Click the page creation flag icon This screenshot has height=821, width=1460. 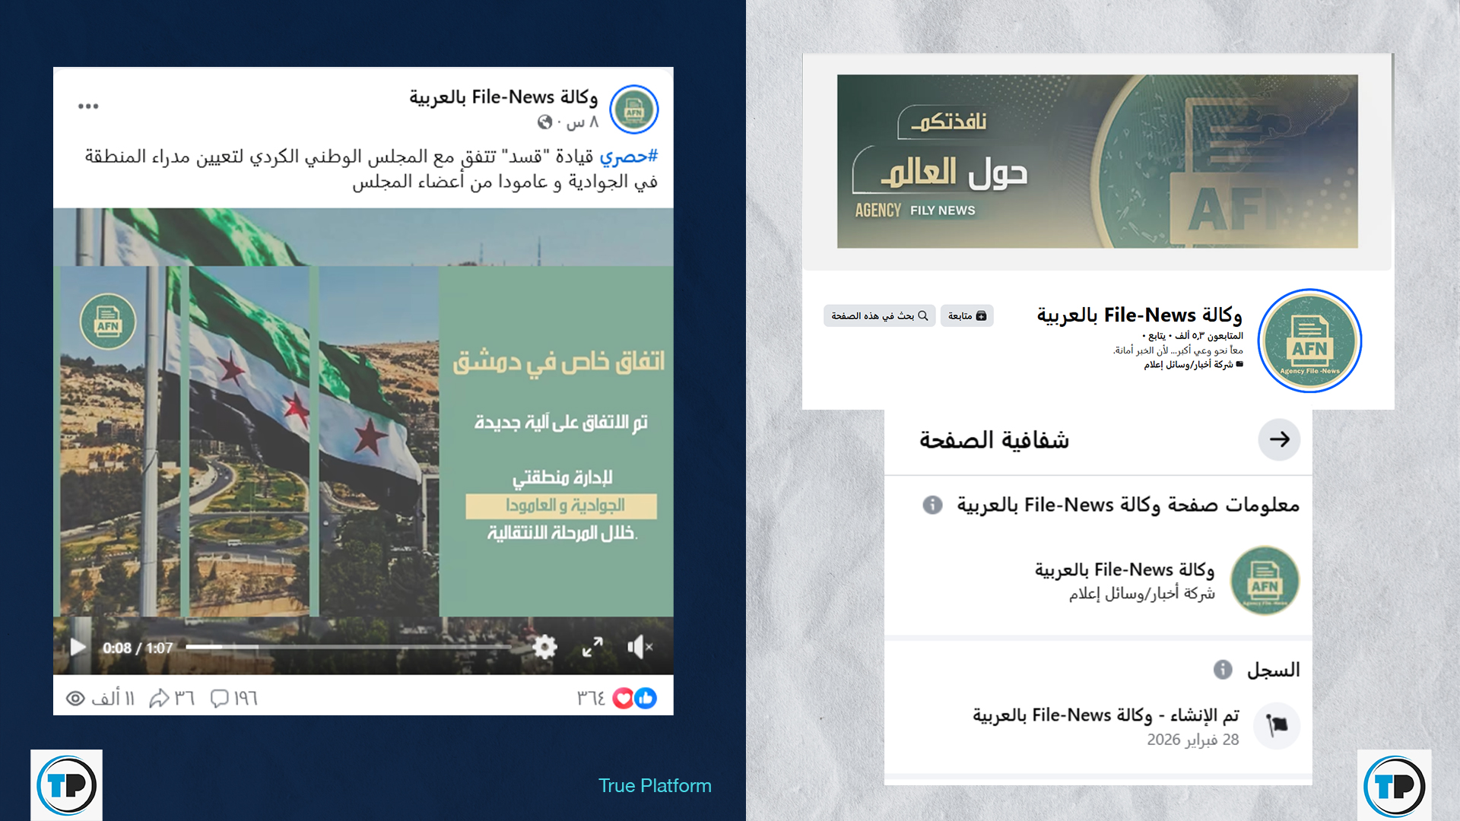pyautogui.click(x=1277, y=725)
